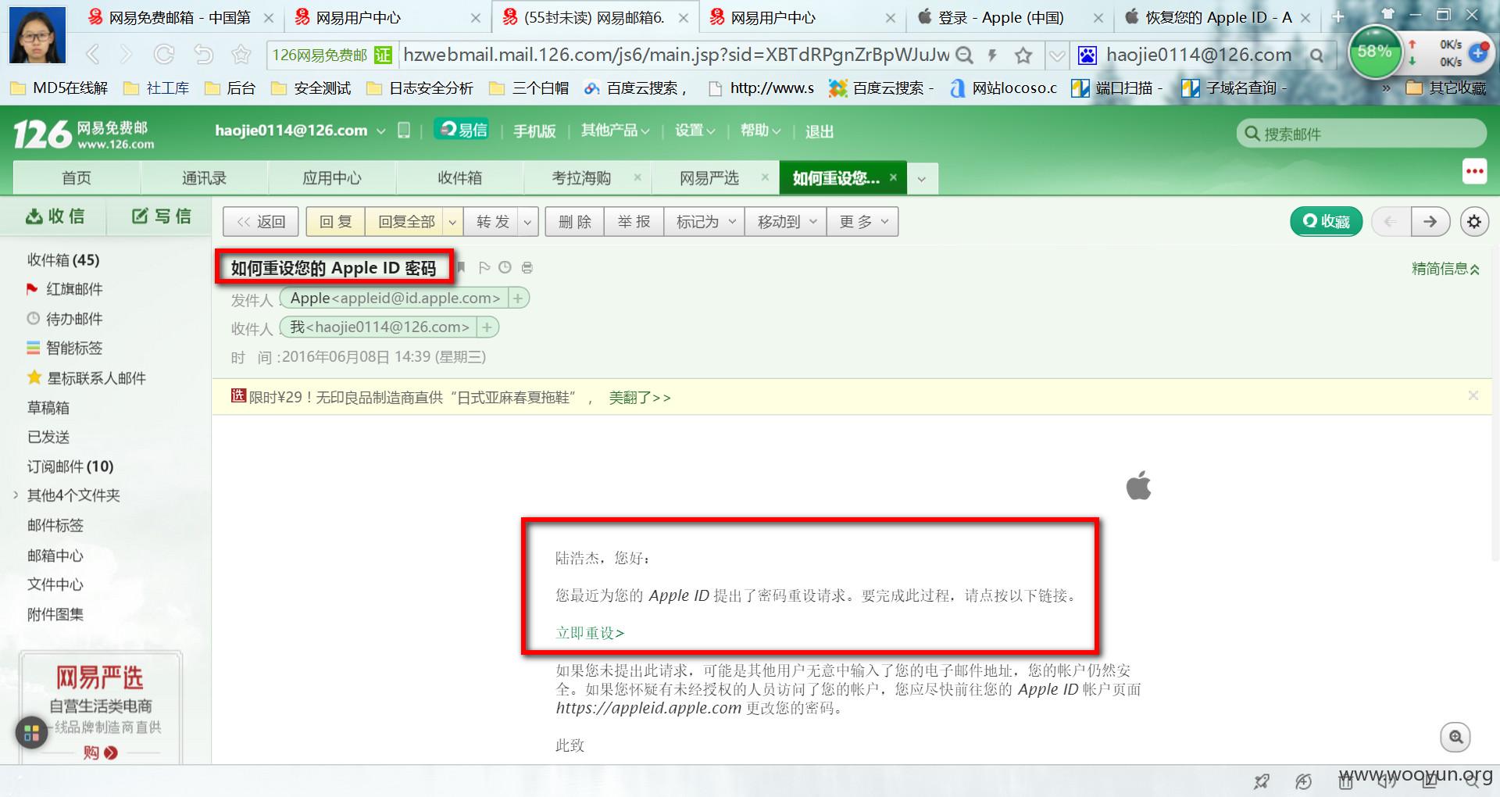This screenshot has height=797, width=1500.
Task: Switch to 考拉海购 tab
Action: point(581,178)
